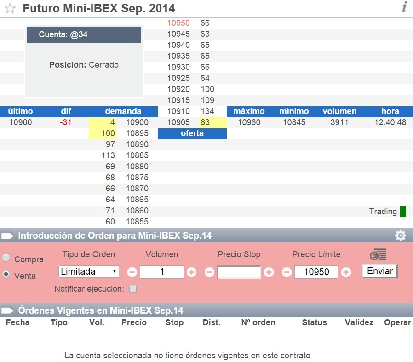Click the mínimo value 10845
The width and height of the screenshot is (413, 362).
point(294,122)
